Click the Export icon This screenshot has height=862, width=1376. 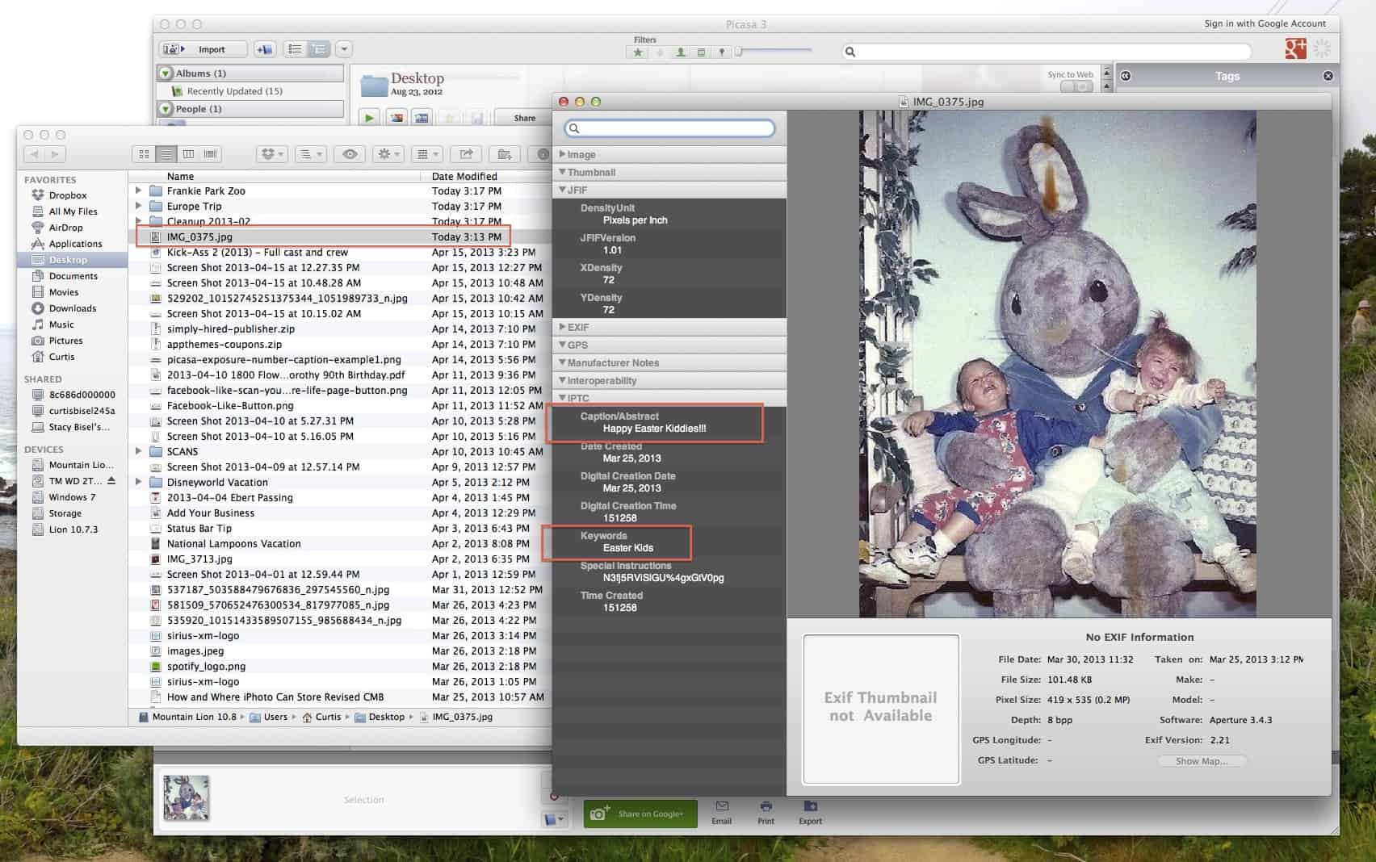pyautogui.click(x=810, y=808)
